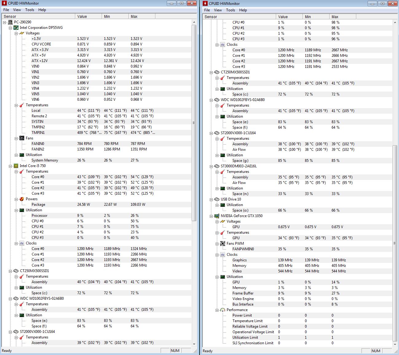
Task: Click the Temperatures icon under NVIDIA GeForce GTX 1050
Action: point(223,232)
